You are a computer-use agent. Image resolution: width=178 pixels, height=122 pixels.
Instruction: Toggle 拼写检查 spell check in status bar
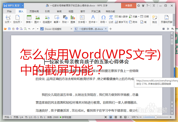[x=66, y=117]
